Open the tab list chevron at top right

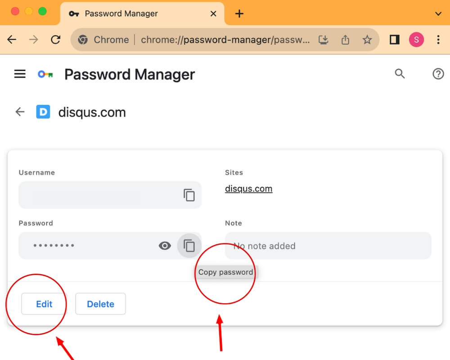click(438, 13)
